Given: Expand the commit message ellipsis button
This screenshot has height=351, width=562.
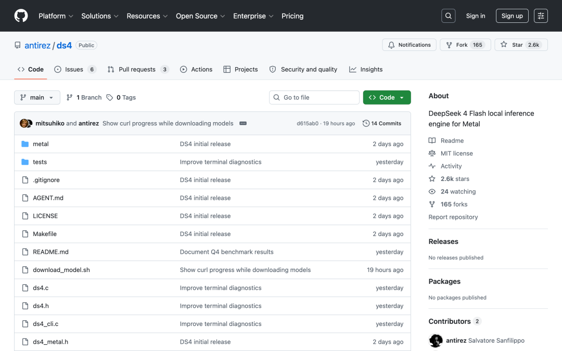Looking at the screenshot, I should coord(243,123).
